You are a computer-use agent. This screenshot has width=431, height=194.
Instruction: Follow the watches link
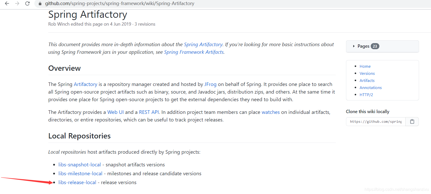pos(271,112)
